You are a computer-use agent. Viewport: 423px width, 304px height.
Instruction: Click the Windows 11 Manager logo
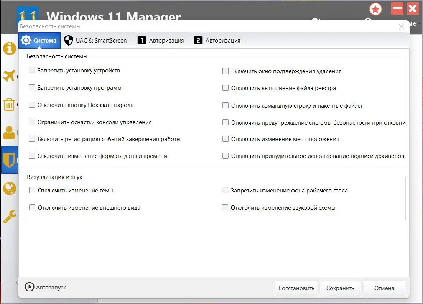pos(28,14)
